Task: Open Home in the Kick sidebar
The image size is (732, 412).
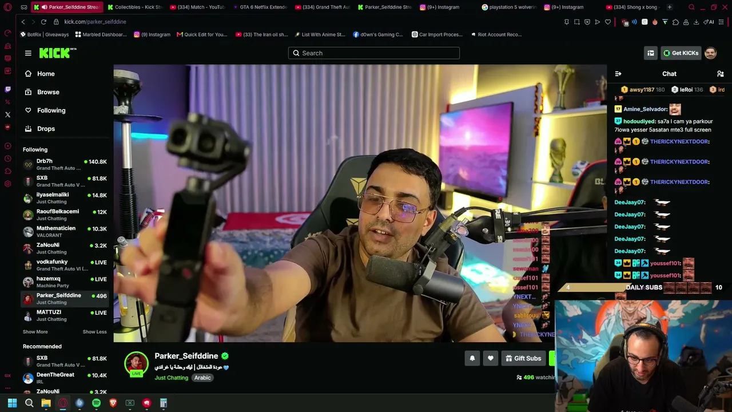Action: coord(46,74)
